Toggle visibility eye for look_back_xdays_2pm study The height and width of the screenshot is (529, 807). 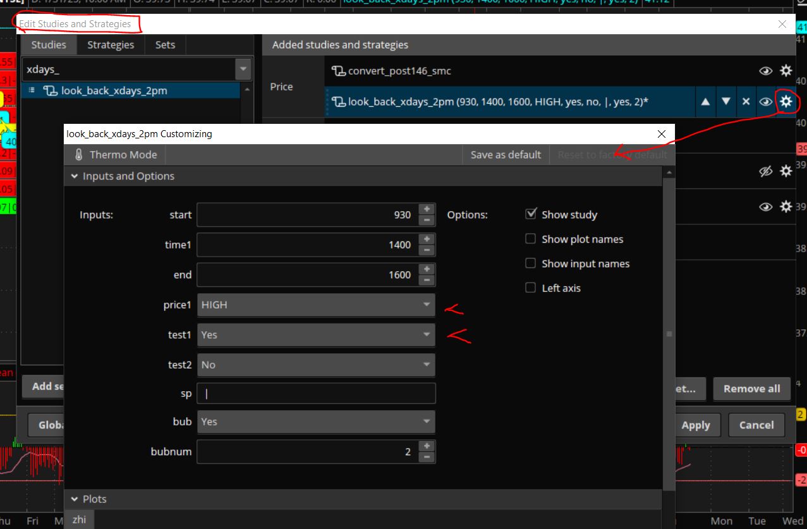(765, 101)
